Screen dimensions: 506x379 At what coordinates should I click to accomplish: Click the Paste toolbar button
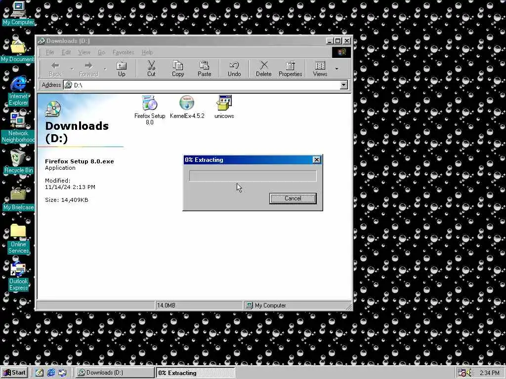pos(204,69)
